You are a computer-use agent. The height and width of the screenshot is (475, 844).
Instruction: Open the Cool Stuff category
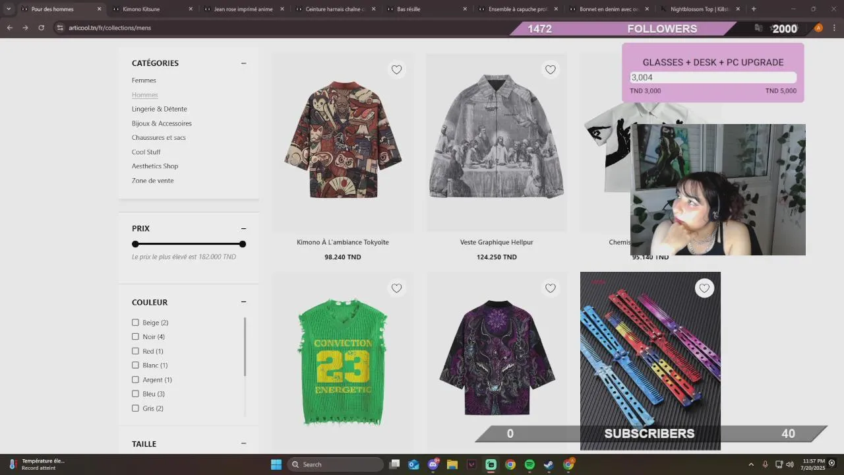pos(146,152)
